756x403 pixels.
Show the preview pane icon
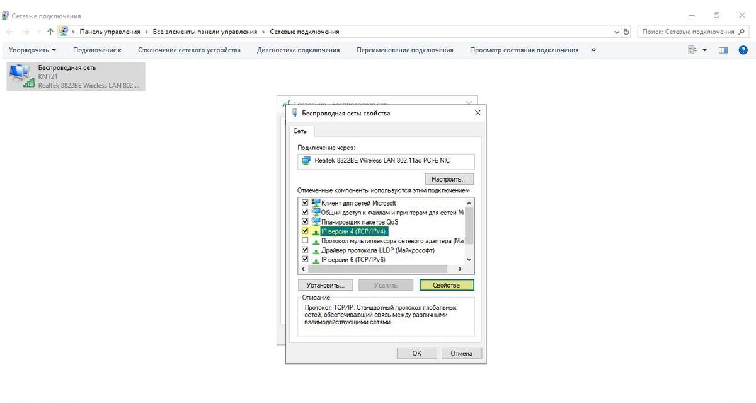coord(723,50)
